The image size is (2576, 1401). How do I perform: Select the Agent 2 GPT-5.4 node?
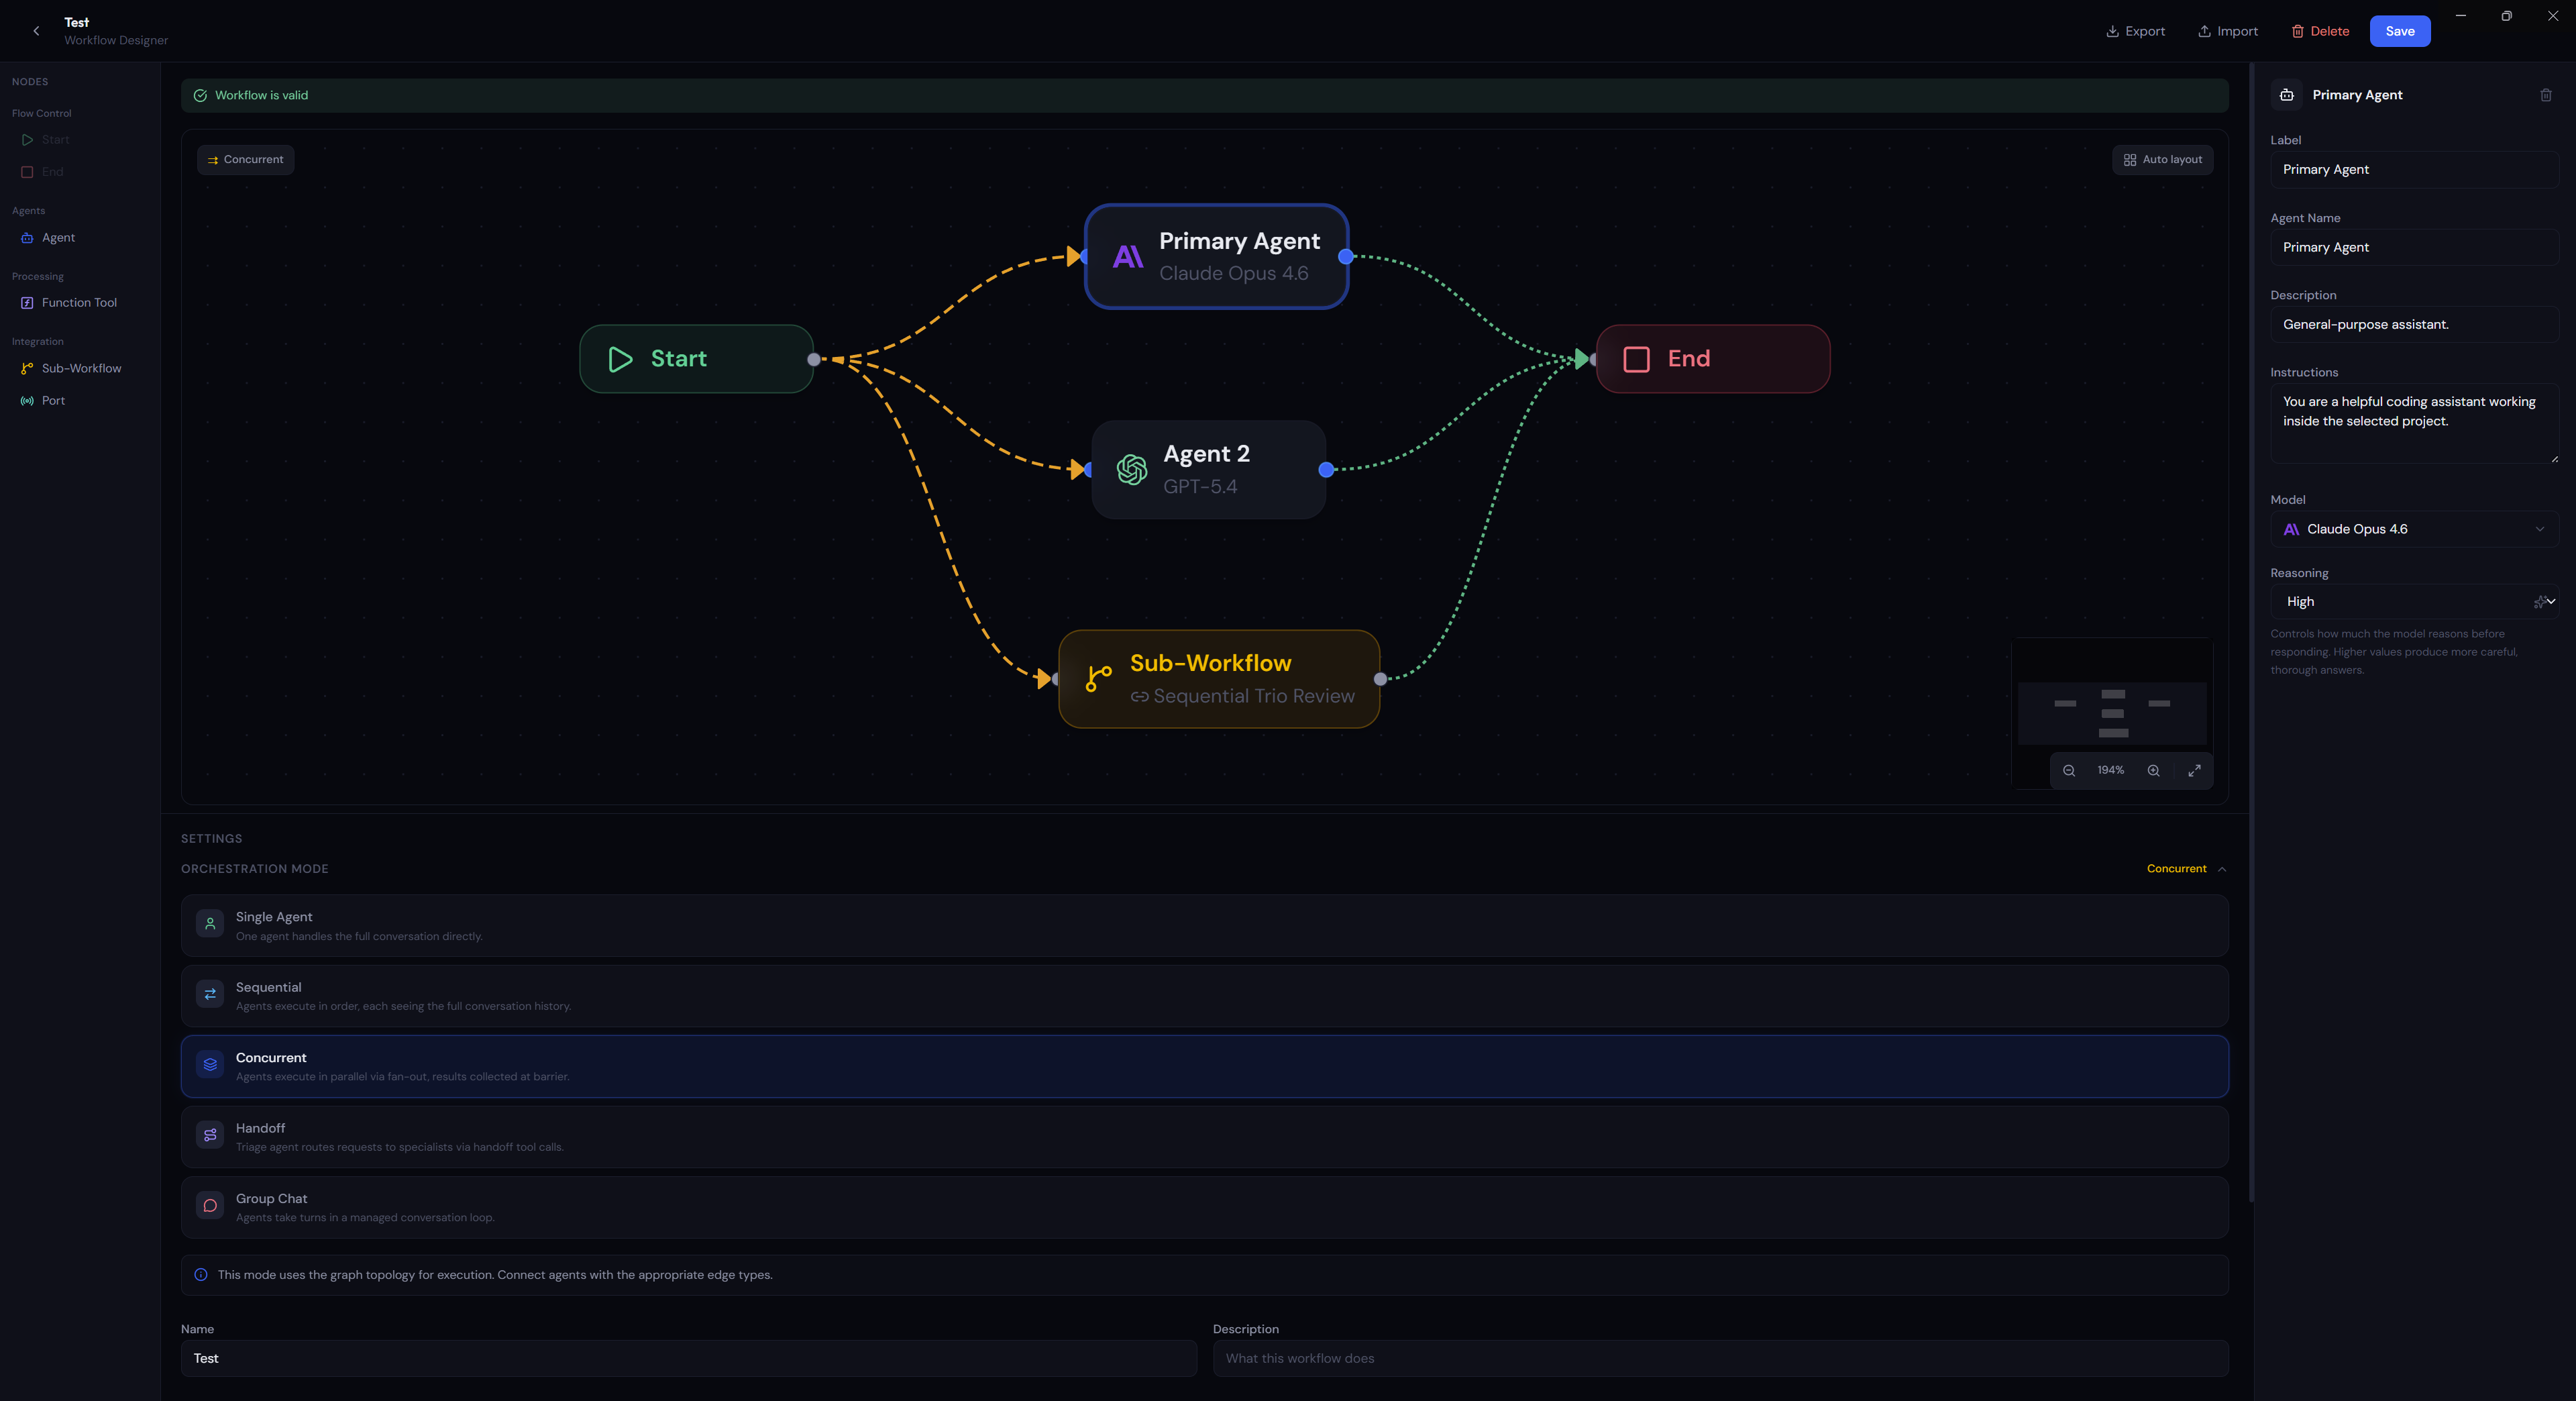1208,469
